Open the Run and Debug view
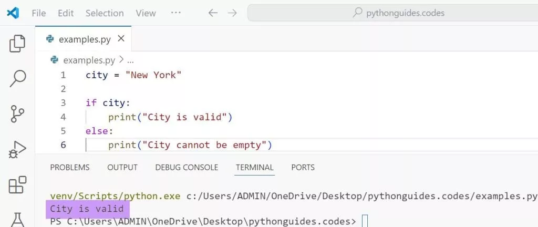This screenshot has width=538, height=227. (17, 149)
